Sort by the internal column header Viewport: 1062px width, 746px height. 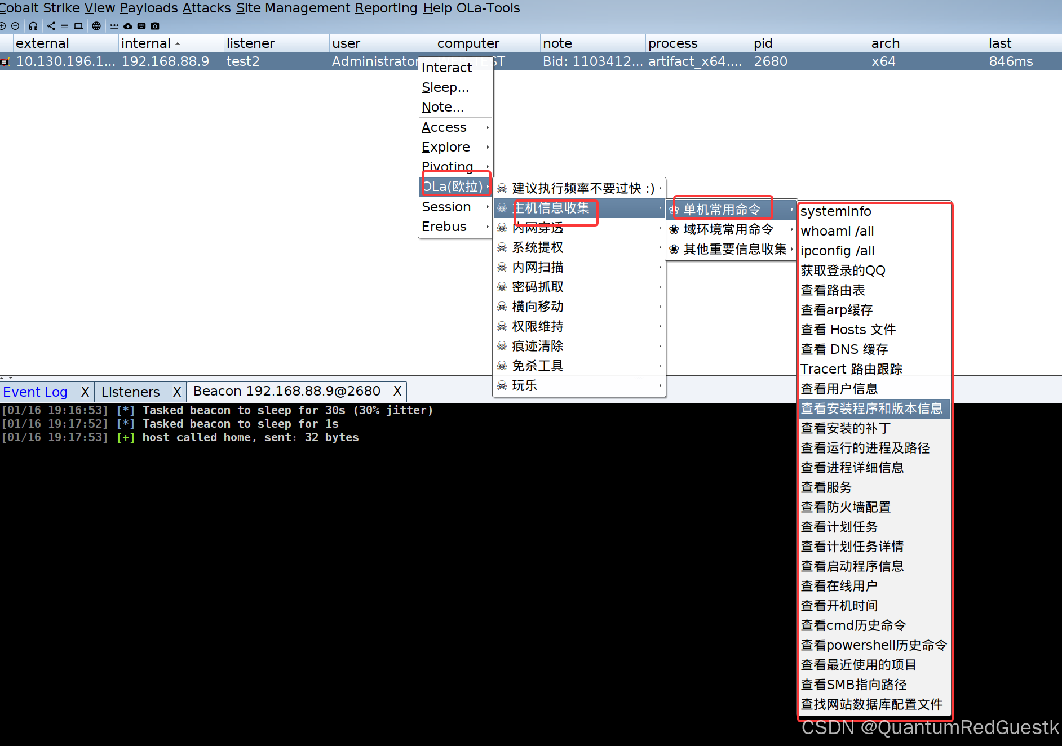click(x=171, y=43)
